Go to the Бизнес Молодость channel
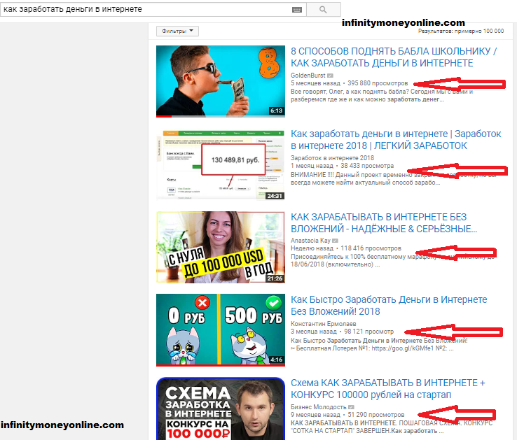Viewport: 517px width, 440px height. coord(319,407)
